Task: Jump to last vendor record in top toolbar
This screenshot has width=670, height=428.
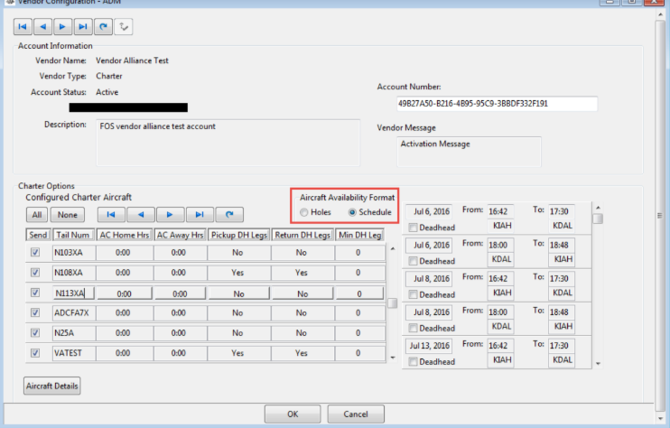Action: pyautogui.click(x=82, y=27)
